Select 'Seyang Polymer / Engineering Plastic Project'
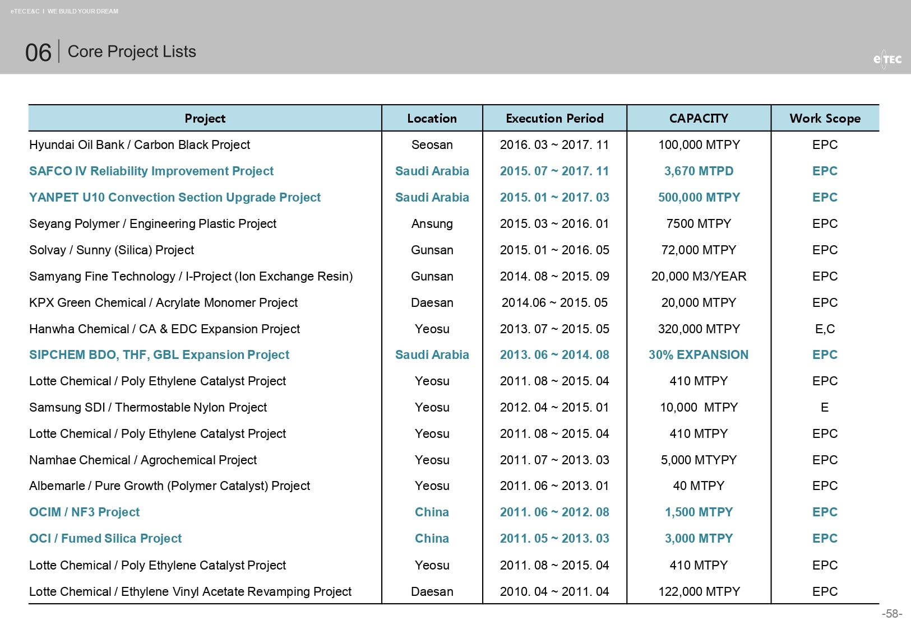Viewport: 911px width, 630px height. tap(152, 223)
